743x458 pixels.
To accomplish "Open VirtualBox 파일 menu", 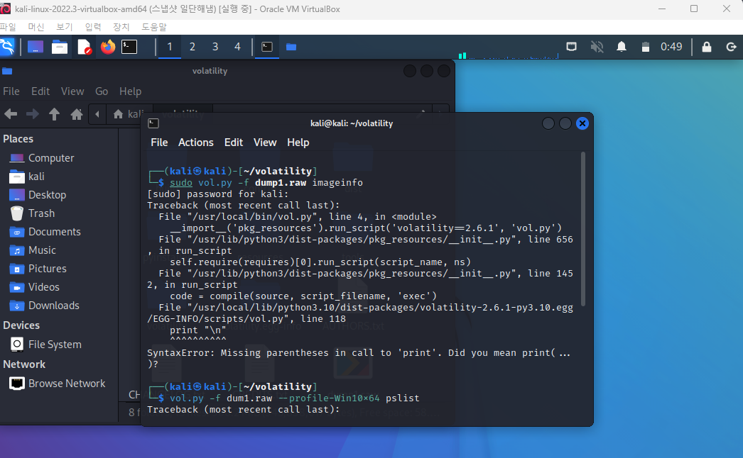I will click(8, 27).
